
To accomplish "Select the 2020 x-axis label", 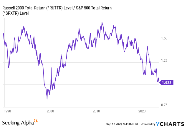I will [142, 111].
